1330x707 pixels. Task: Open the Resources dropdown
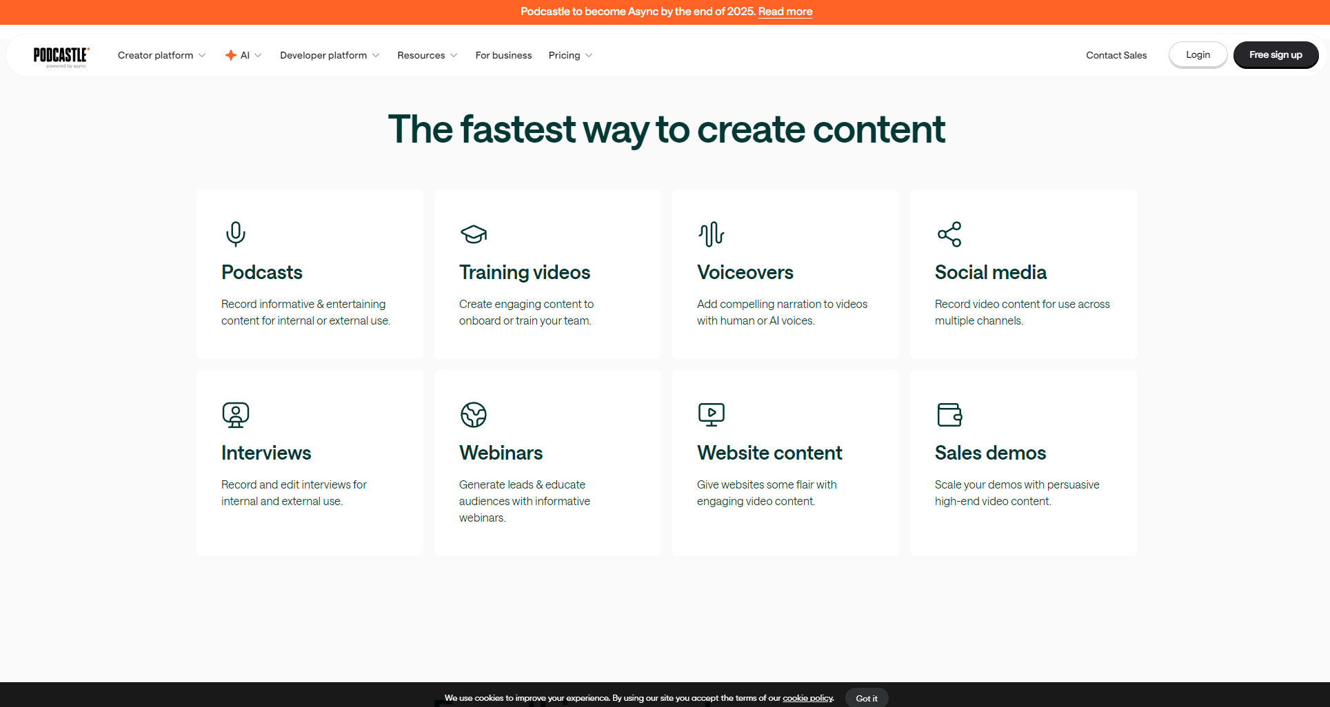(x=427, y=55)
